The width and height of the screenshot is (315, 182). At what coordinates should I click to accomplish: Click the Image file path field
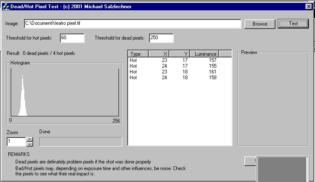pyautogui.click(x=132, y=24)
